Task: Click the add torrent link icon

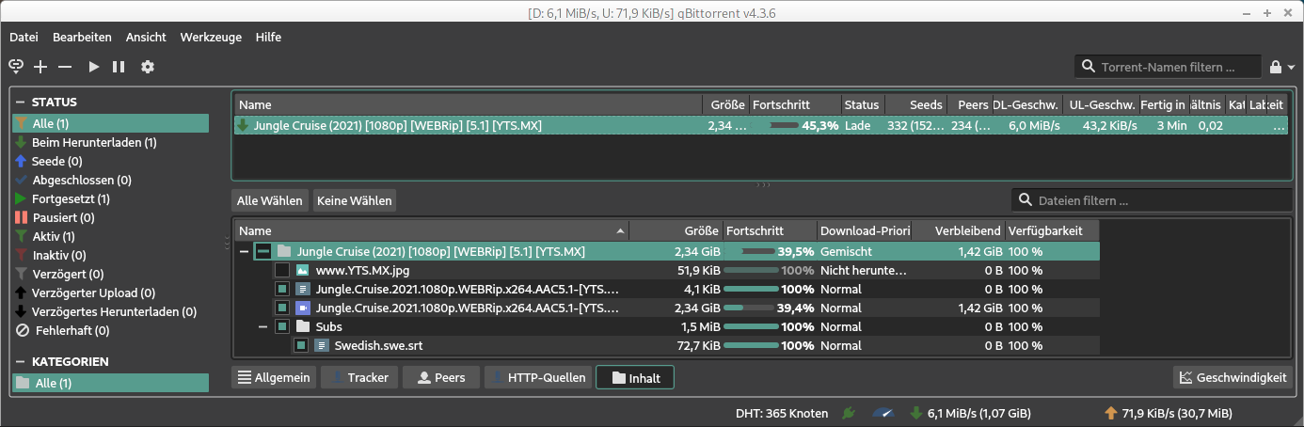Action: point(16,67)
